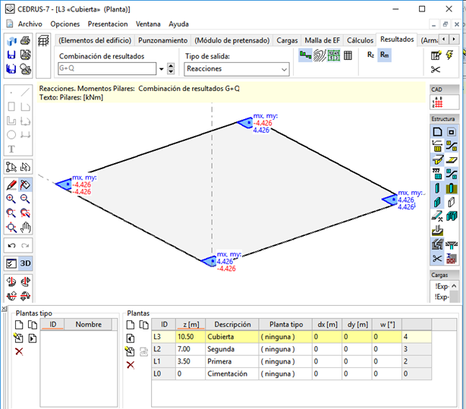Click the Nombre column header in Plantas tipo
The image size is (466, 409).
88,324
